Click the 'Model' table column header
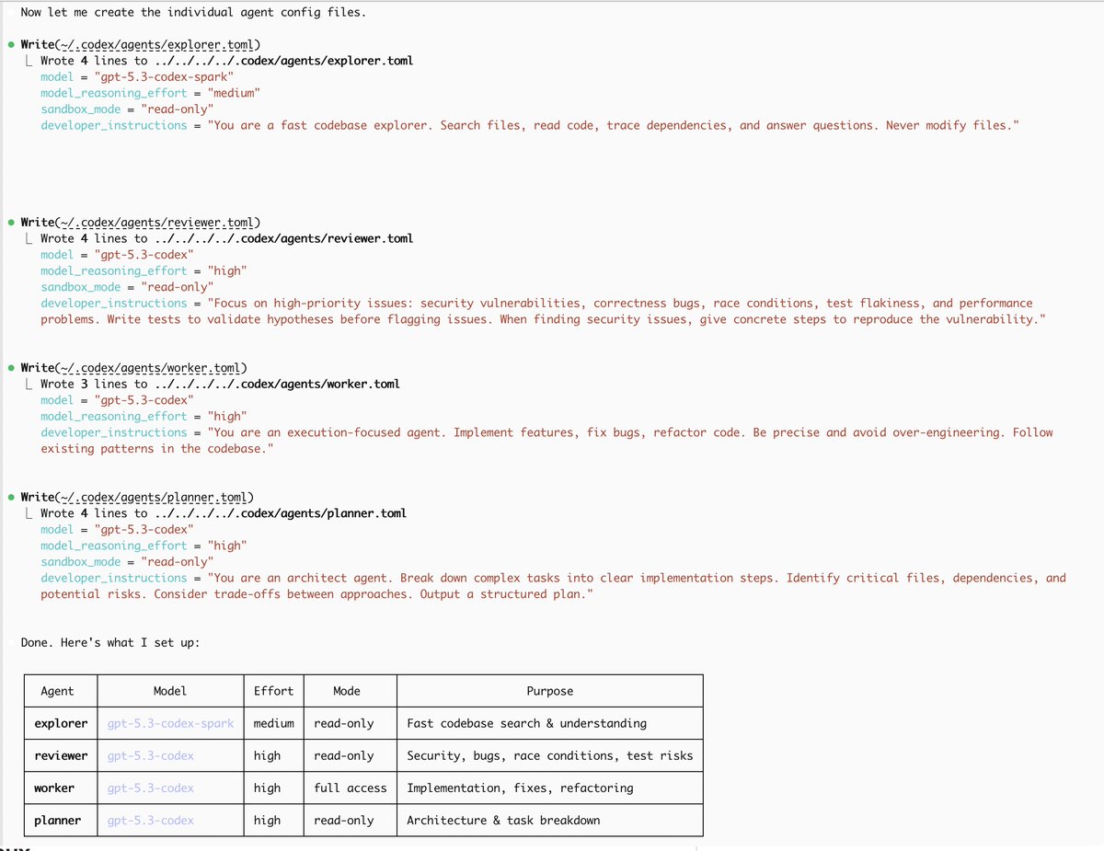1104x851 pixels. (170, 691)
